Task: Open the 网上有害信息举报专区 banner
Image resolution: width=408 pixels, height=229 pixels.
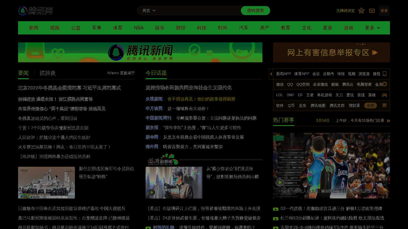Action: pyautogui.click(x=331, y=52)
